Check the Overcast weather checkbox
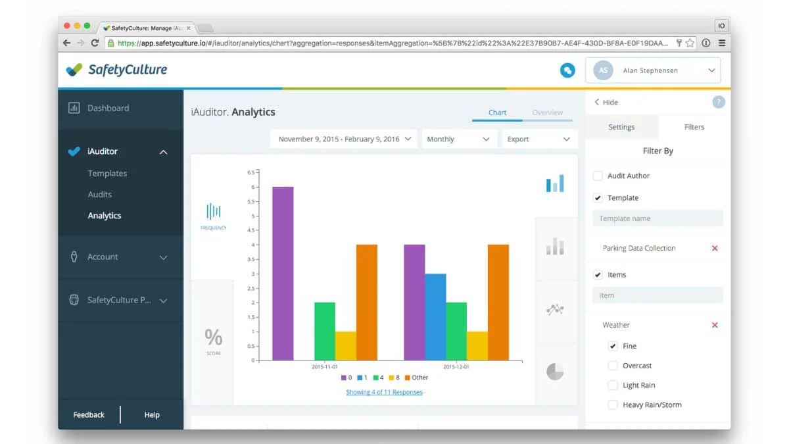The width and height of the screenshot is (789, 444). [613, 366]
